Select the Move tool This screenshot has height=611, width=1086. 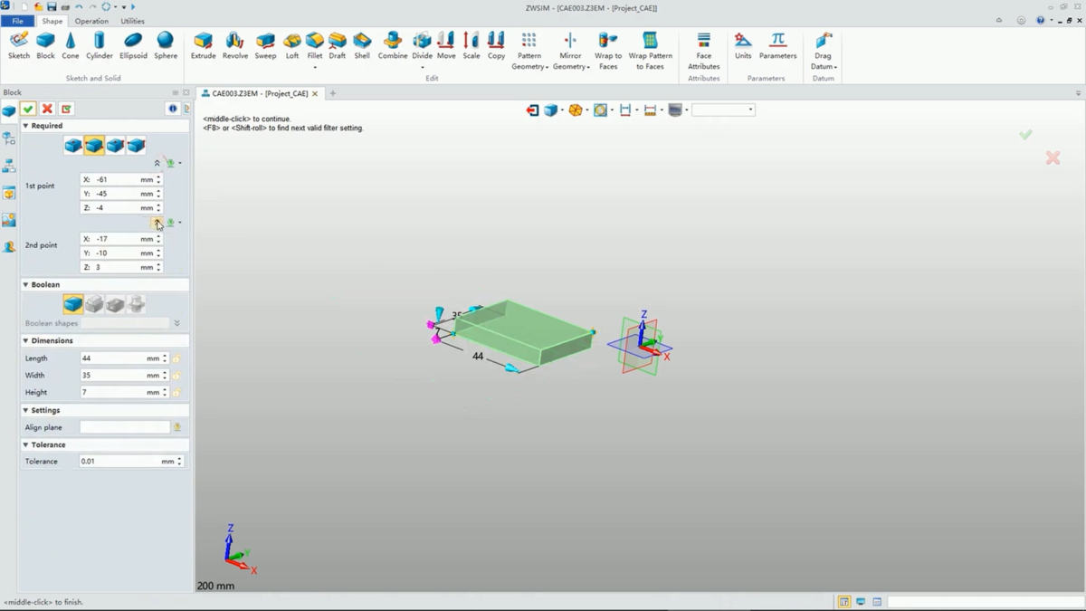(x=446, y=45)
